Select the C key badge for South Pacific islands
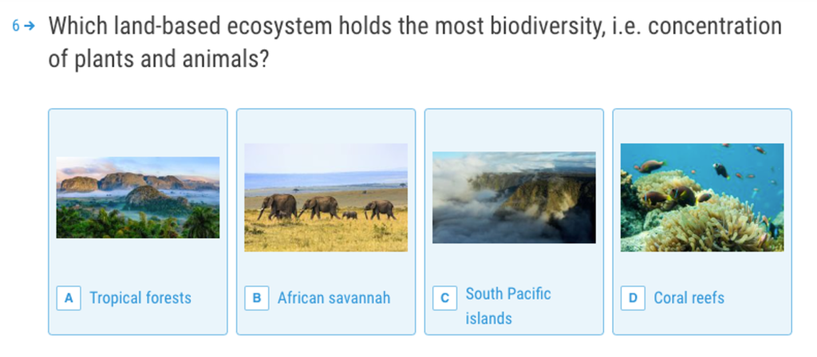 pyautogui.click(x=445, y=298)
